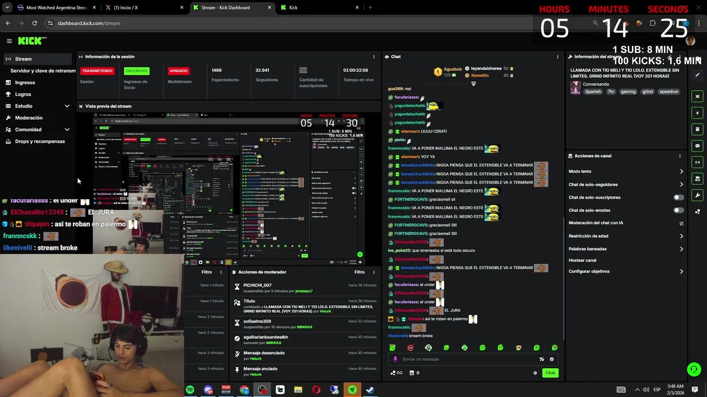Viewport: 707px width, 397px height.
Task: Open the Chat panel three-dot menu
Action: [557, 57]
